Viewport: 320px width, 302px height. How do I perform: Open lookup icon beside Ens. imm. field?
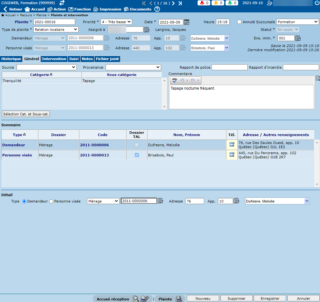click(298, 38)
